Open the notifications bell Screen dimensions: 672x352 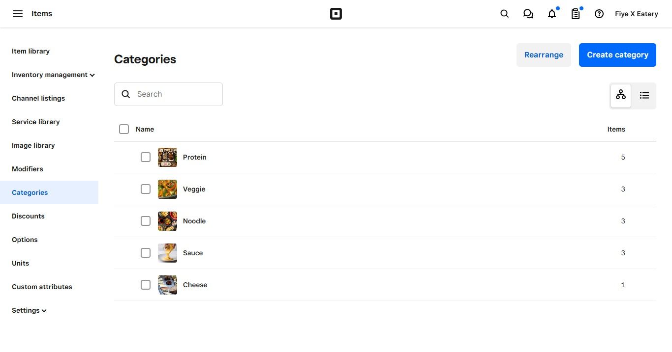coord(552,14)
